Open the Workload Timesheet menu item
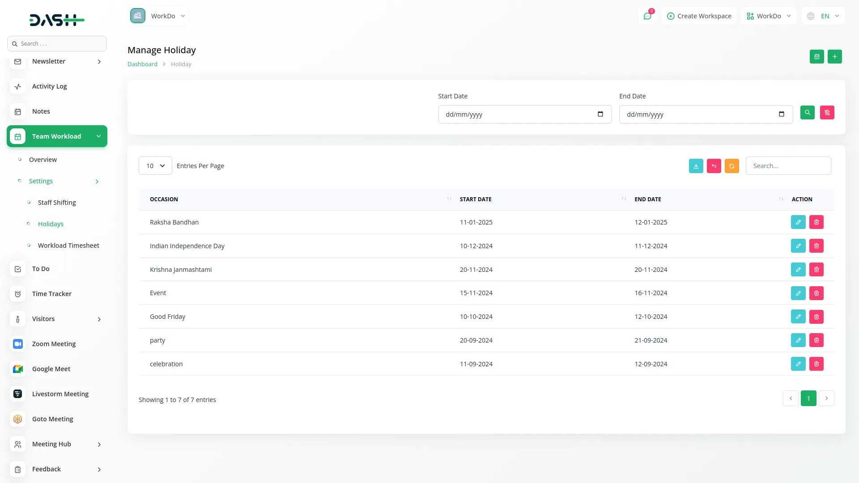 [x=68, y=245]
